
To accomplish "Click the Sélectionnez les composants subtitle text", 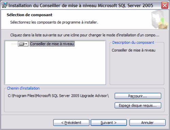I will (54, 22).
